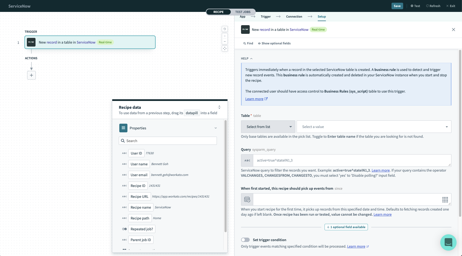Enable the Set trigger condition toggle
Viewport: 462px width, 256px height.
(x=245, y=240)
